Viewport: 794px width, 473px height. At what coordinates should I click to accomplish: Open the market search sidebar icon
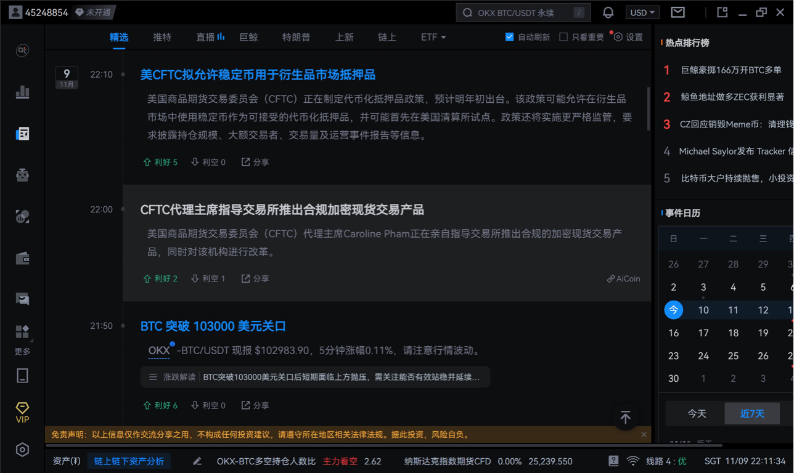22,51
